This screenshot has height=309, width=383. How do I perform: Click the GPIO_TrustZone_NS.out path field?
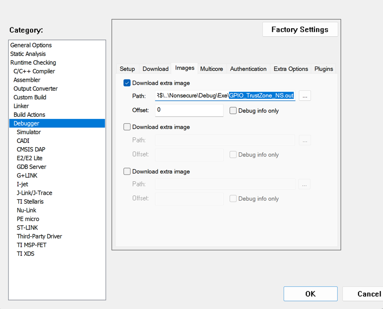pyautogui.click(x=225, y=95)
